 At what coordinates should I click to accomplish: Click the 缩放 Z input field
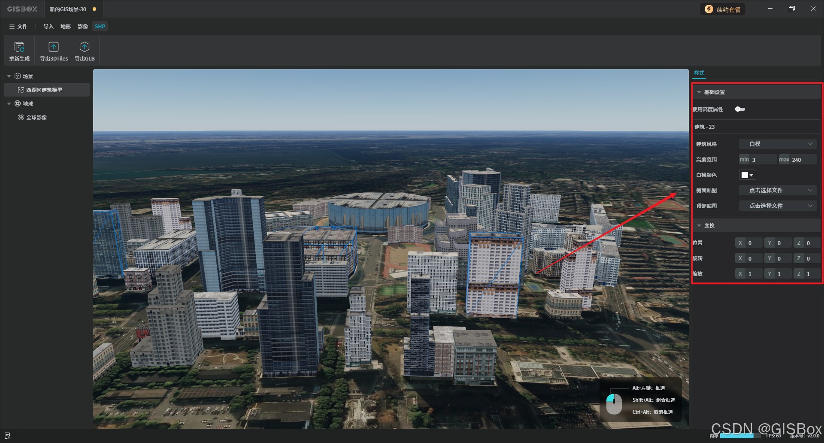(807, 274)
